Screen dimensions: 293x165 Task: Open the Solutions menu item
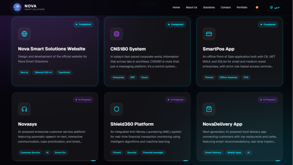(x=209, y=8)
